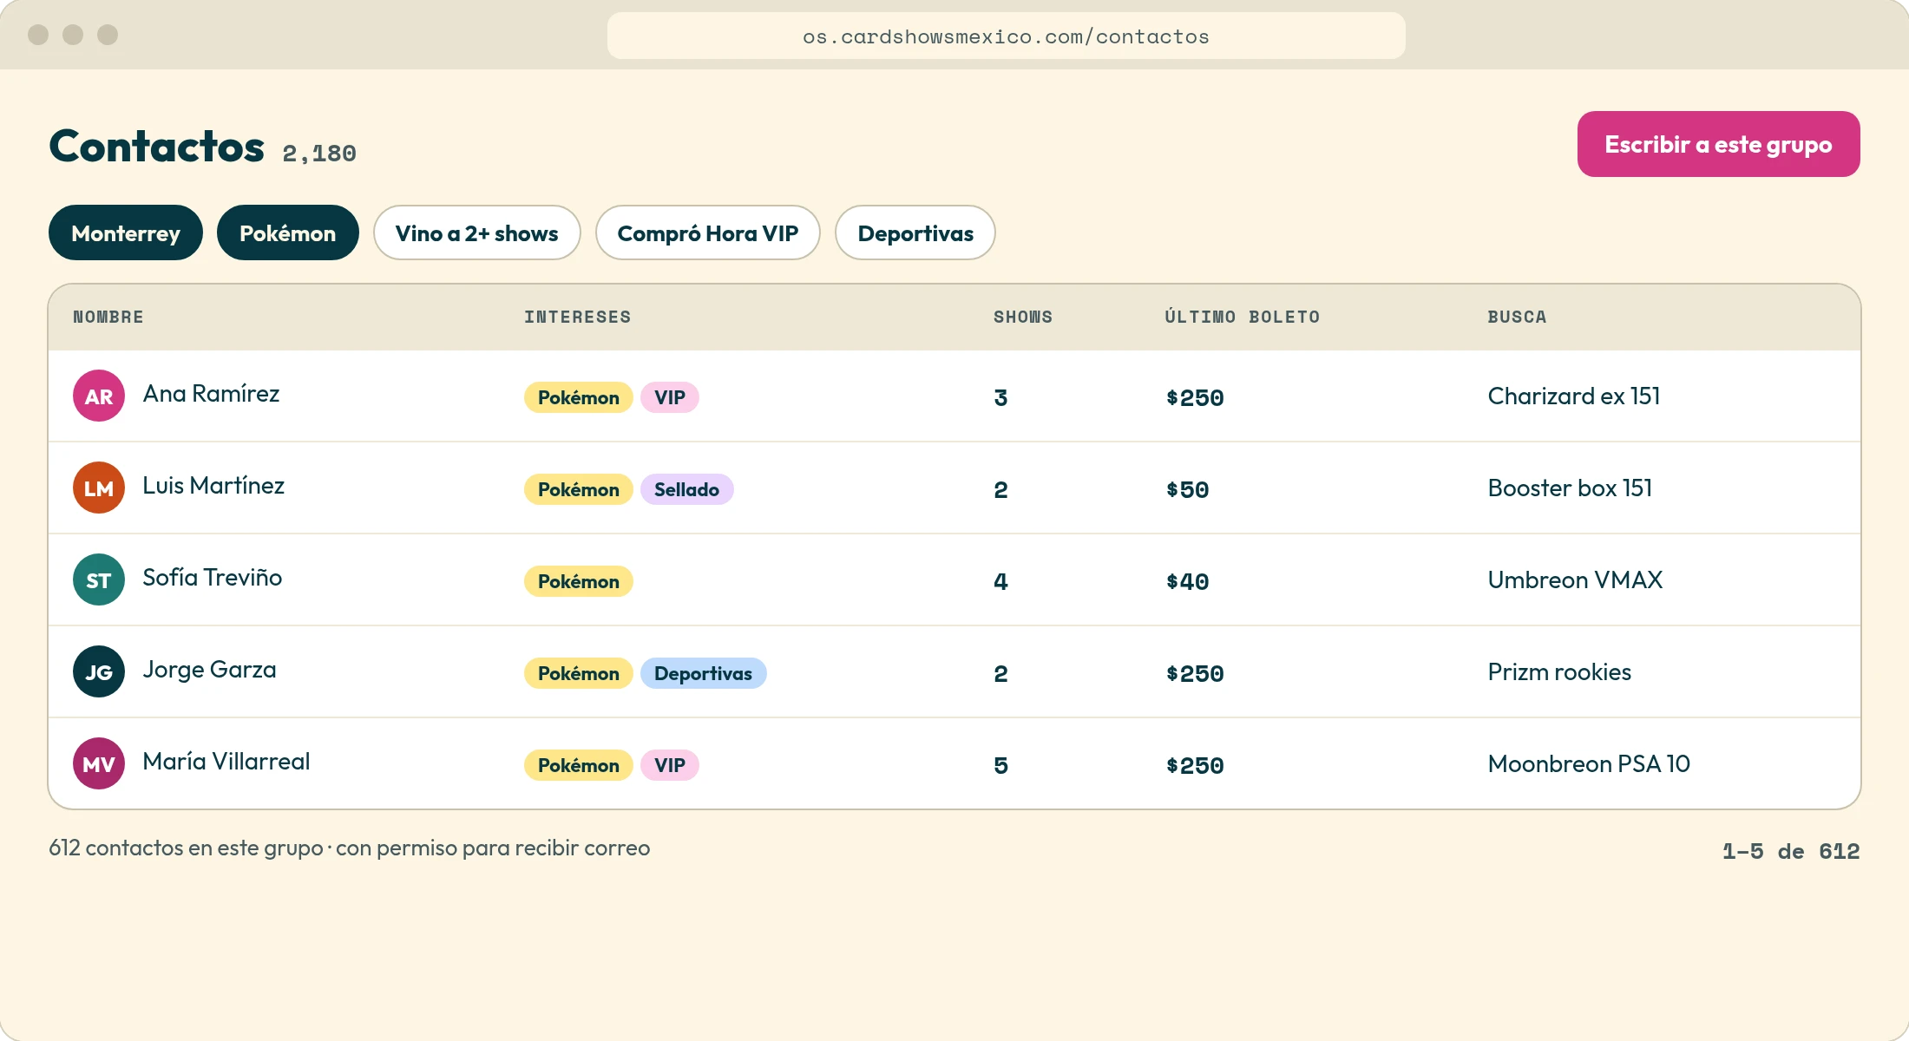The width and height of the screenshot is (1909, 1041).
Task: Click the '1–5 de 612' pagination indicator
Action: (1791, 851)
